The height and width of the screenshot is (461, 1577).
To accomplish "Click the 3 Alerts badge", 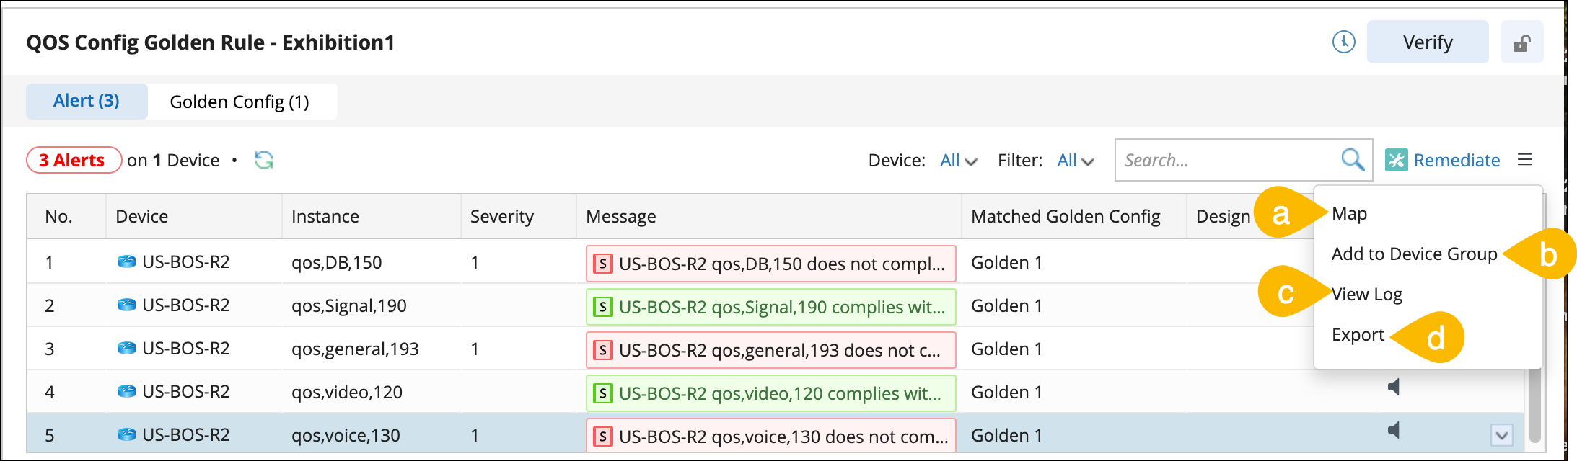I will point(73,160).
